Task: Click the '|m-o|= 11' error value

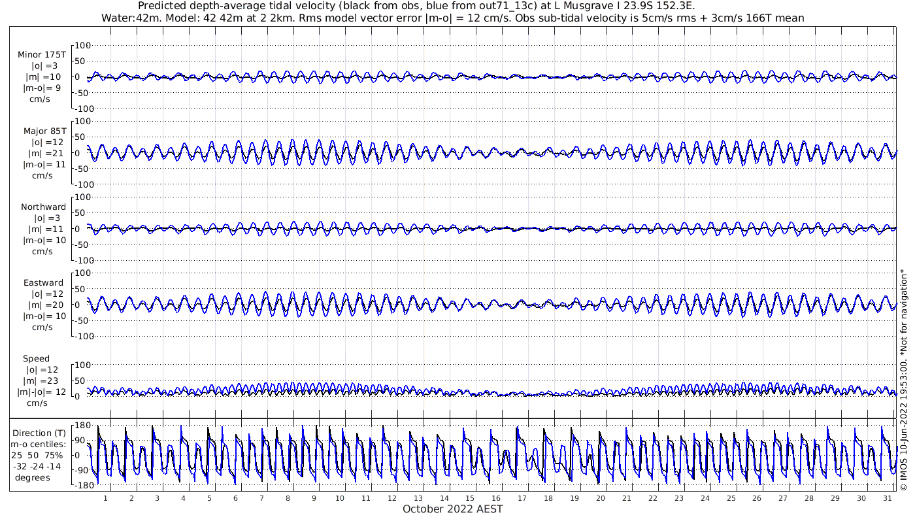Action: point(43,164)
